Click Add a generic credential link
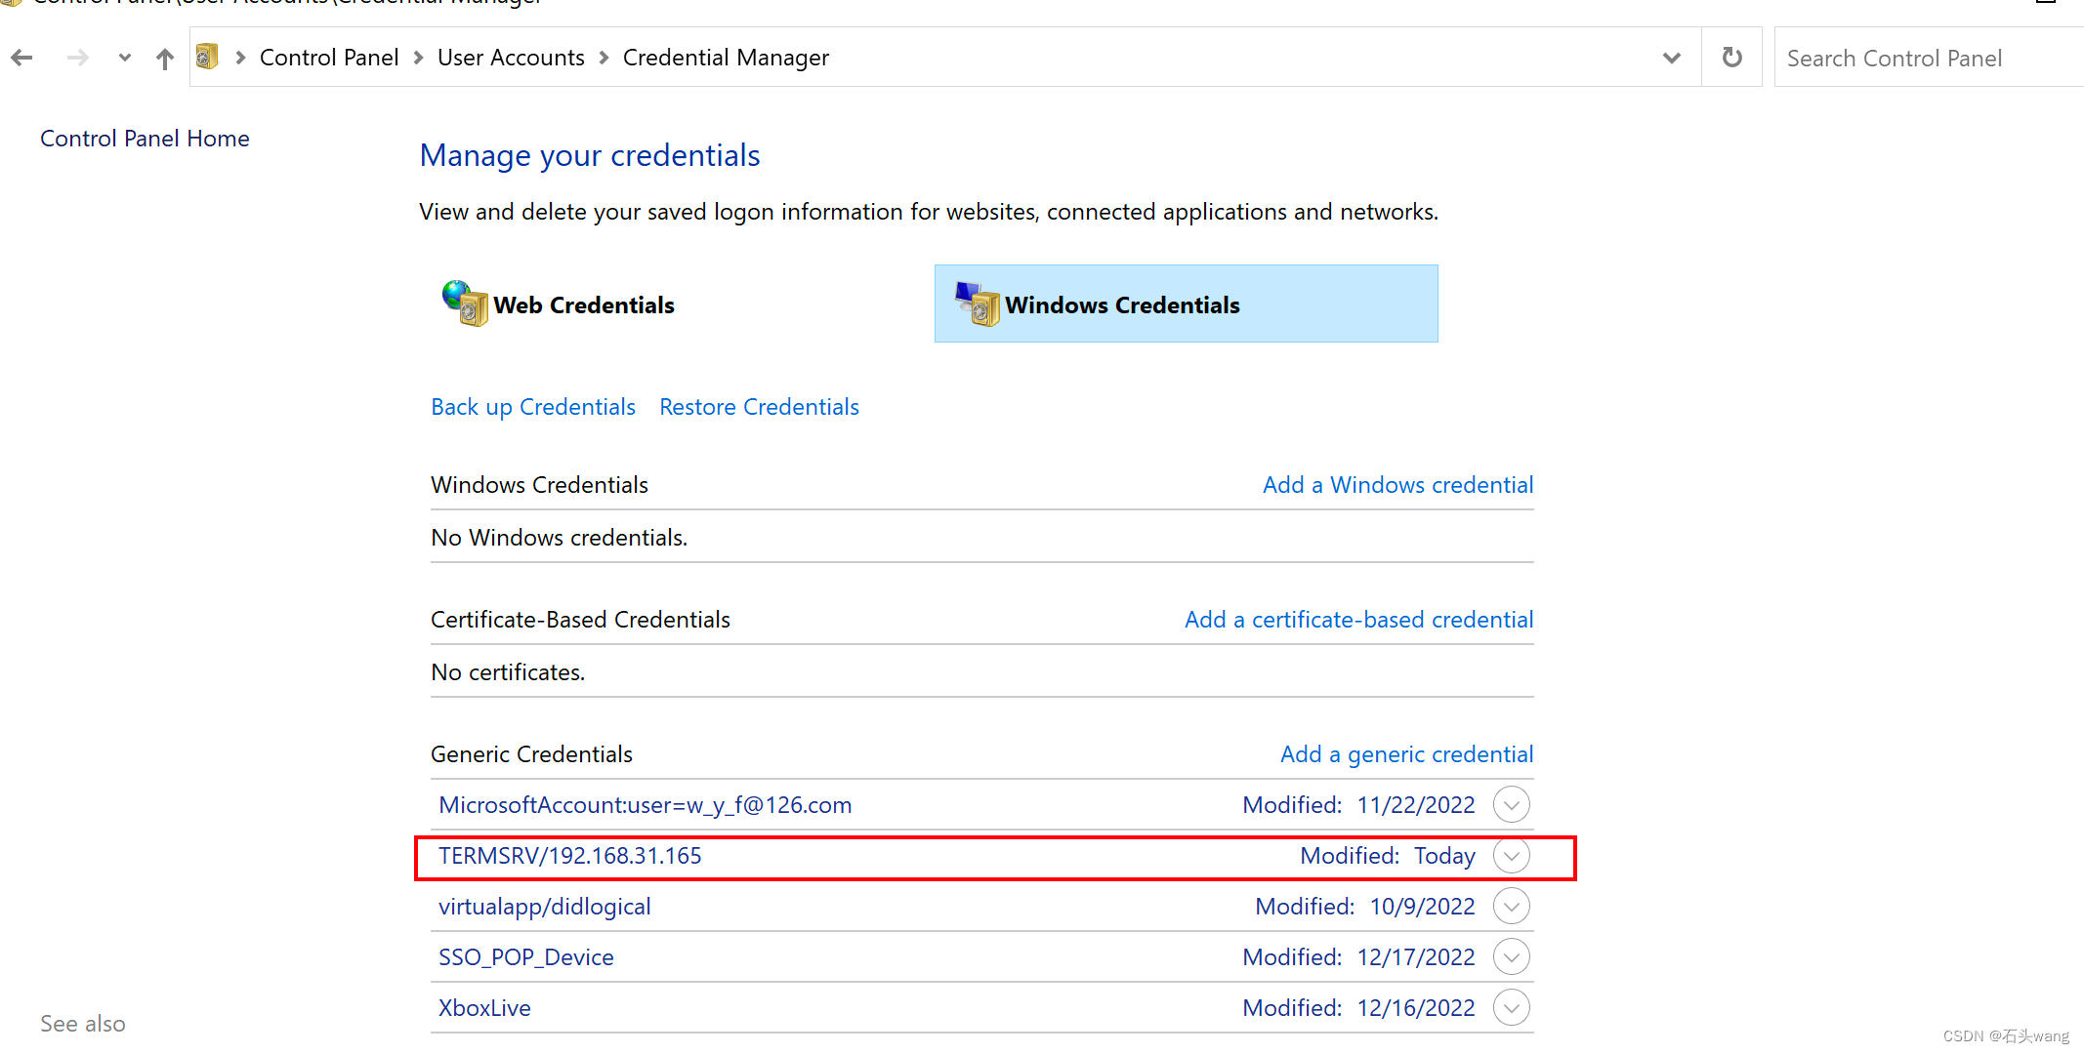 [1406, 754]
